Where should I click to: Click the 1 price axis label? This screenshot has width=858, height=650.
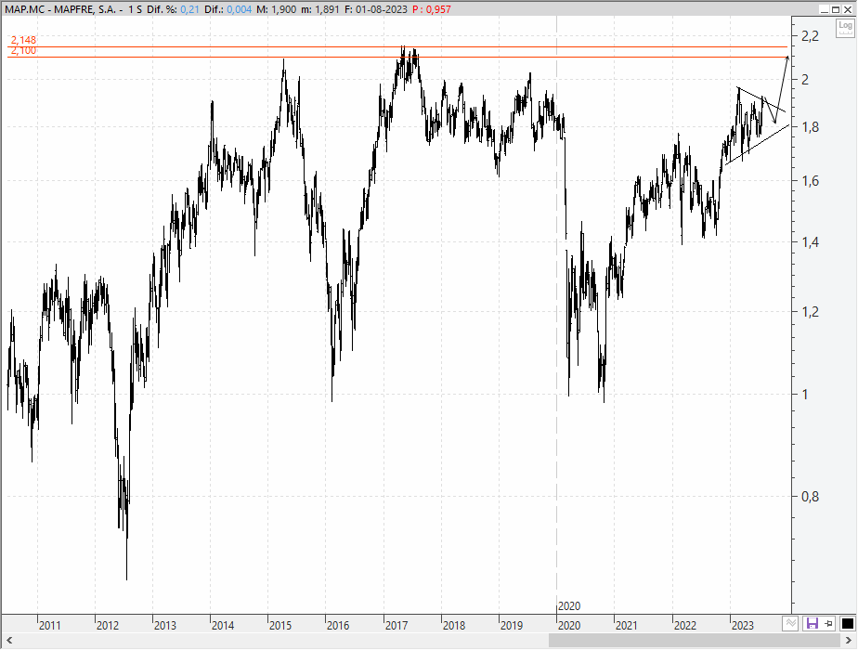pyautogui.click(x=804, y=395)
